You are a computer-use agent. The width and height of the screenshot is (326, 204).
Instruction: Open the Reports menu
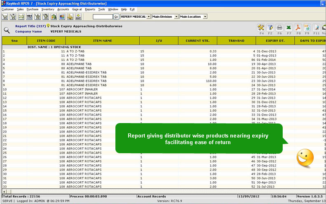click(x=90, y=9)
